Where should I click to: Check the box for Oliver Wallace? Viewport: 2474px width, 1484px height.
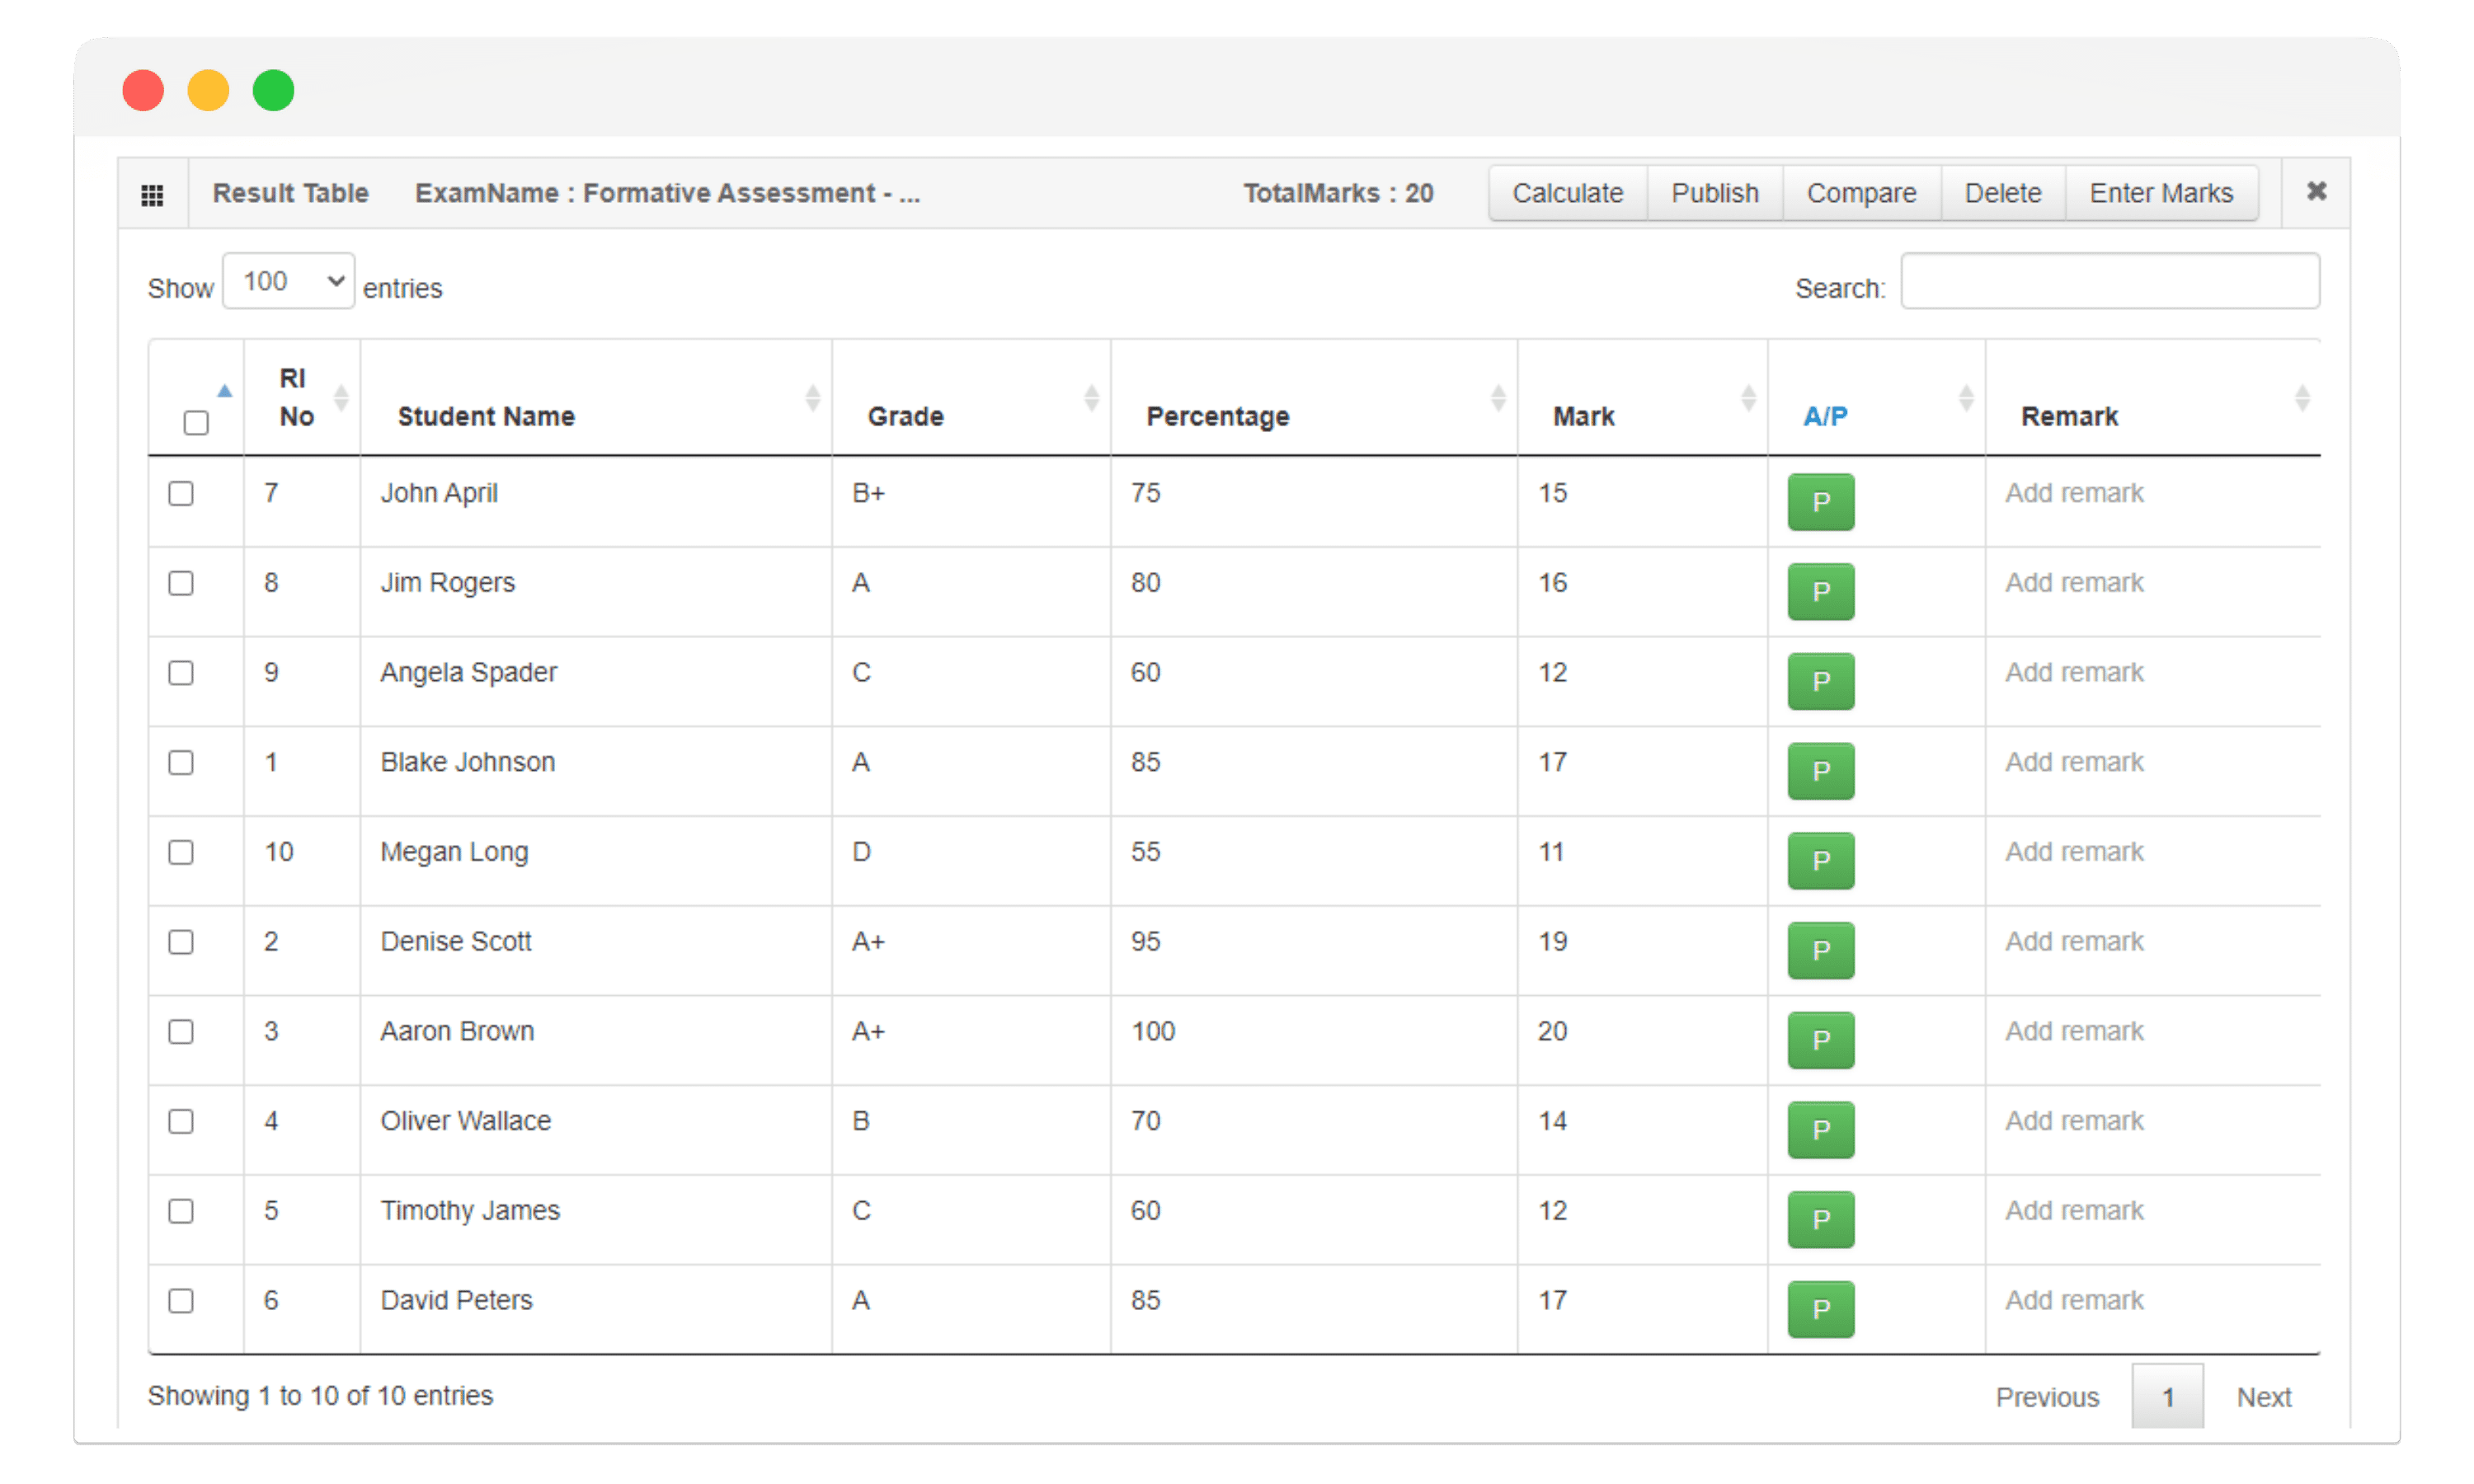click(x=181, y=1122)
